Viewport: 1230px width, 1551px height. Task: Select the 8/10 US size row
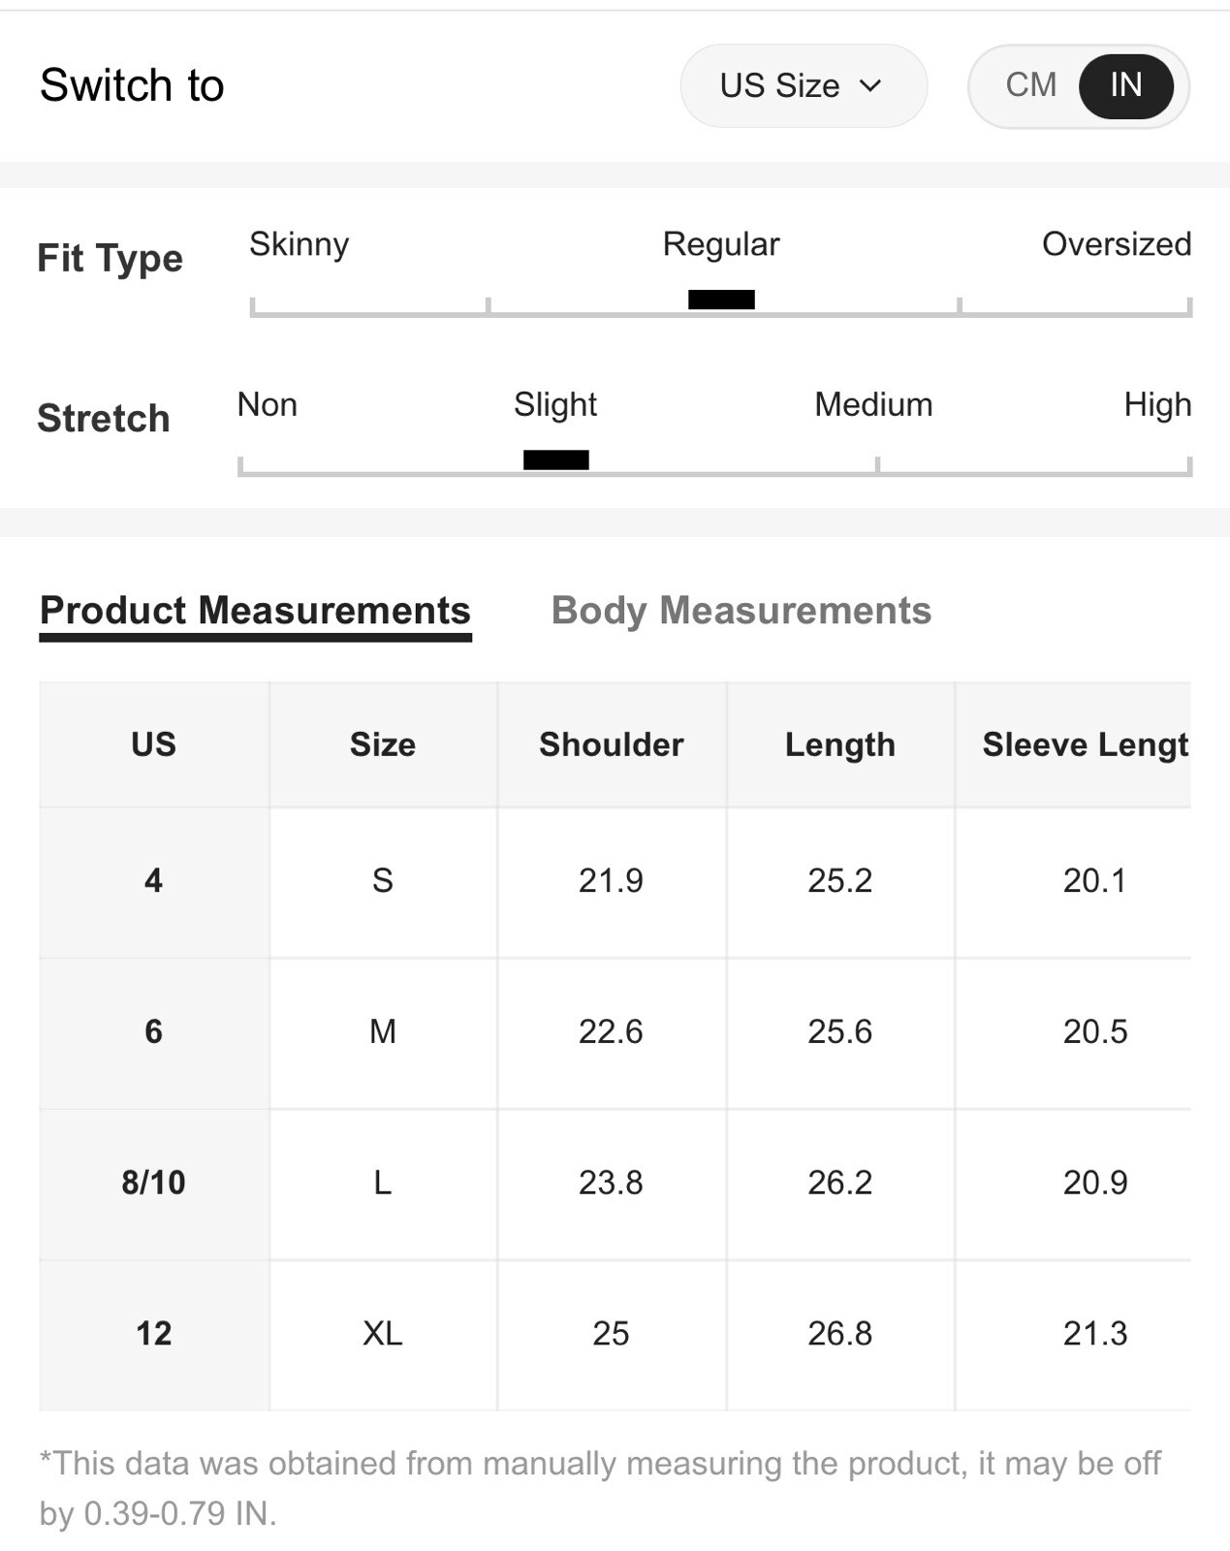click(x=615, y=1183)
